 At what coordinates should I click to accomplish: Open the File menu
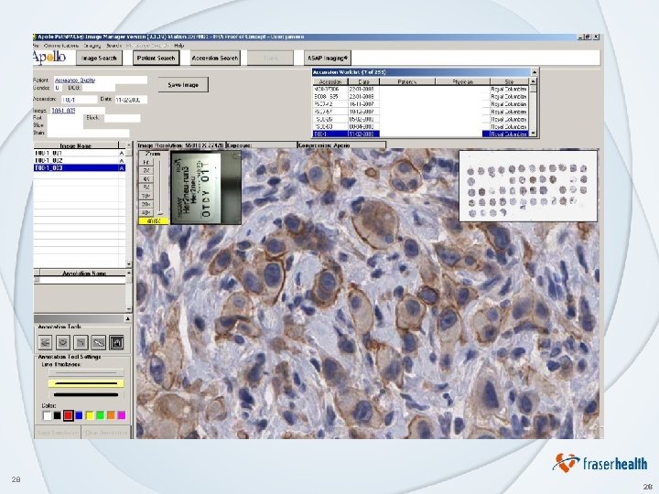click(x=36, y=46)
